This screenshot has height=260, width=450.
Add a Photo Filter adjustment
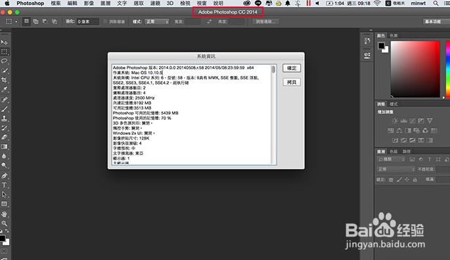pos(416,130)
